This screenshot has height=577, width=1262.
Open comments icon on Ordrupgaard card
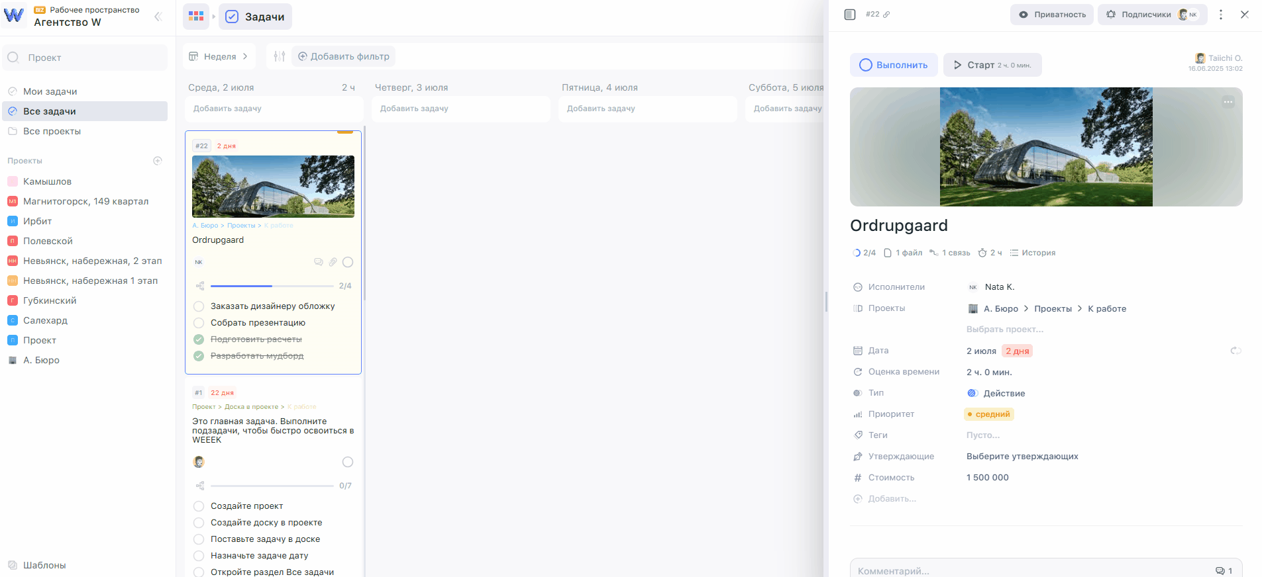(x=319, y=262)
